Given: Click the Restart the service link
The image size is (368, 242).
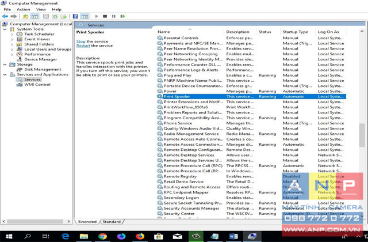Looking at the screenshot, I should (x=83, y=46).
